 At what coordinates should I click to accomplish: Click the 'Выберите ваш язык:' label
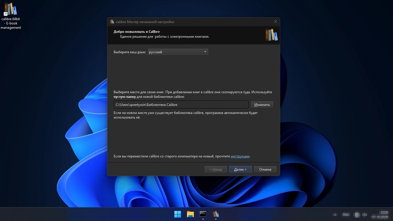click(x=130, y=52)
